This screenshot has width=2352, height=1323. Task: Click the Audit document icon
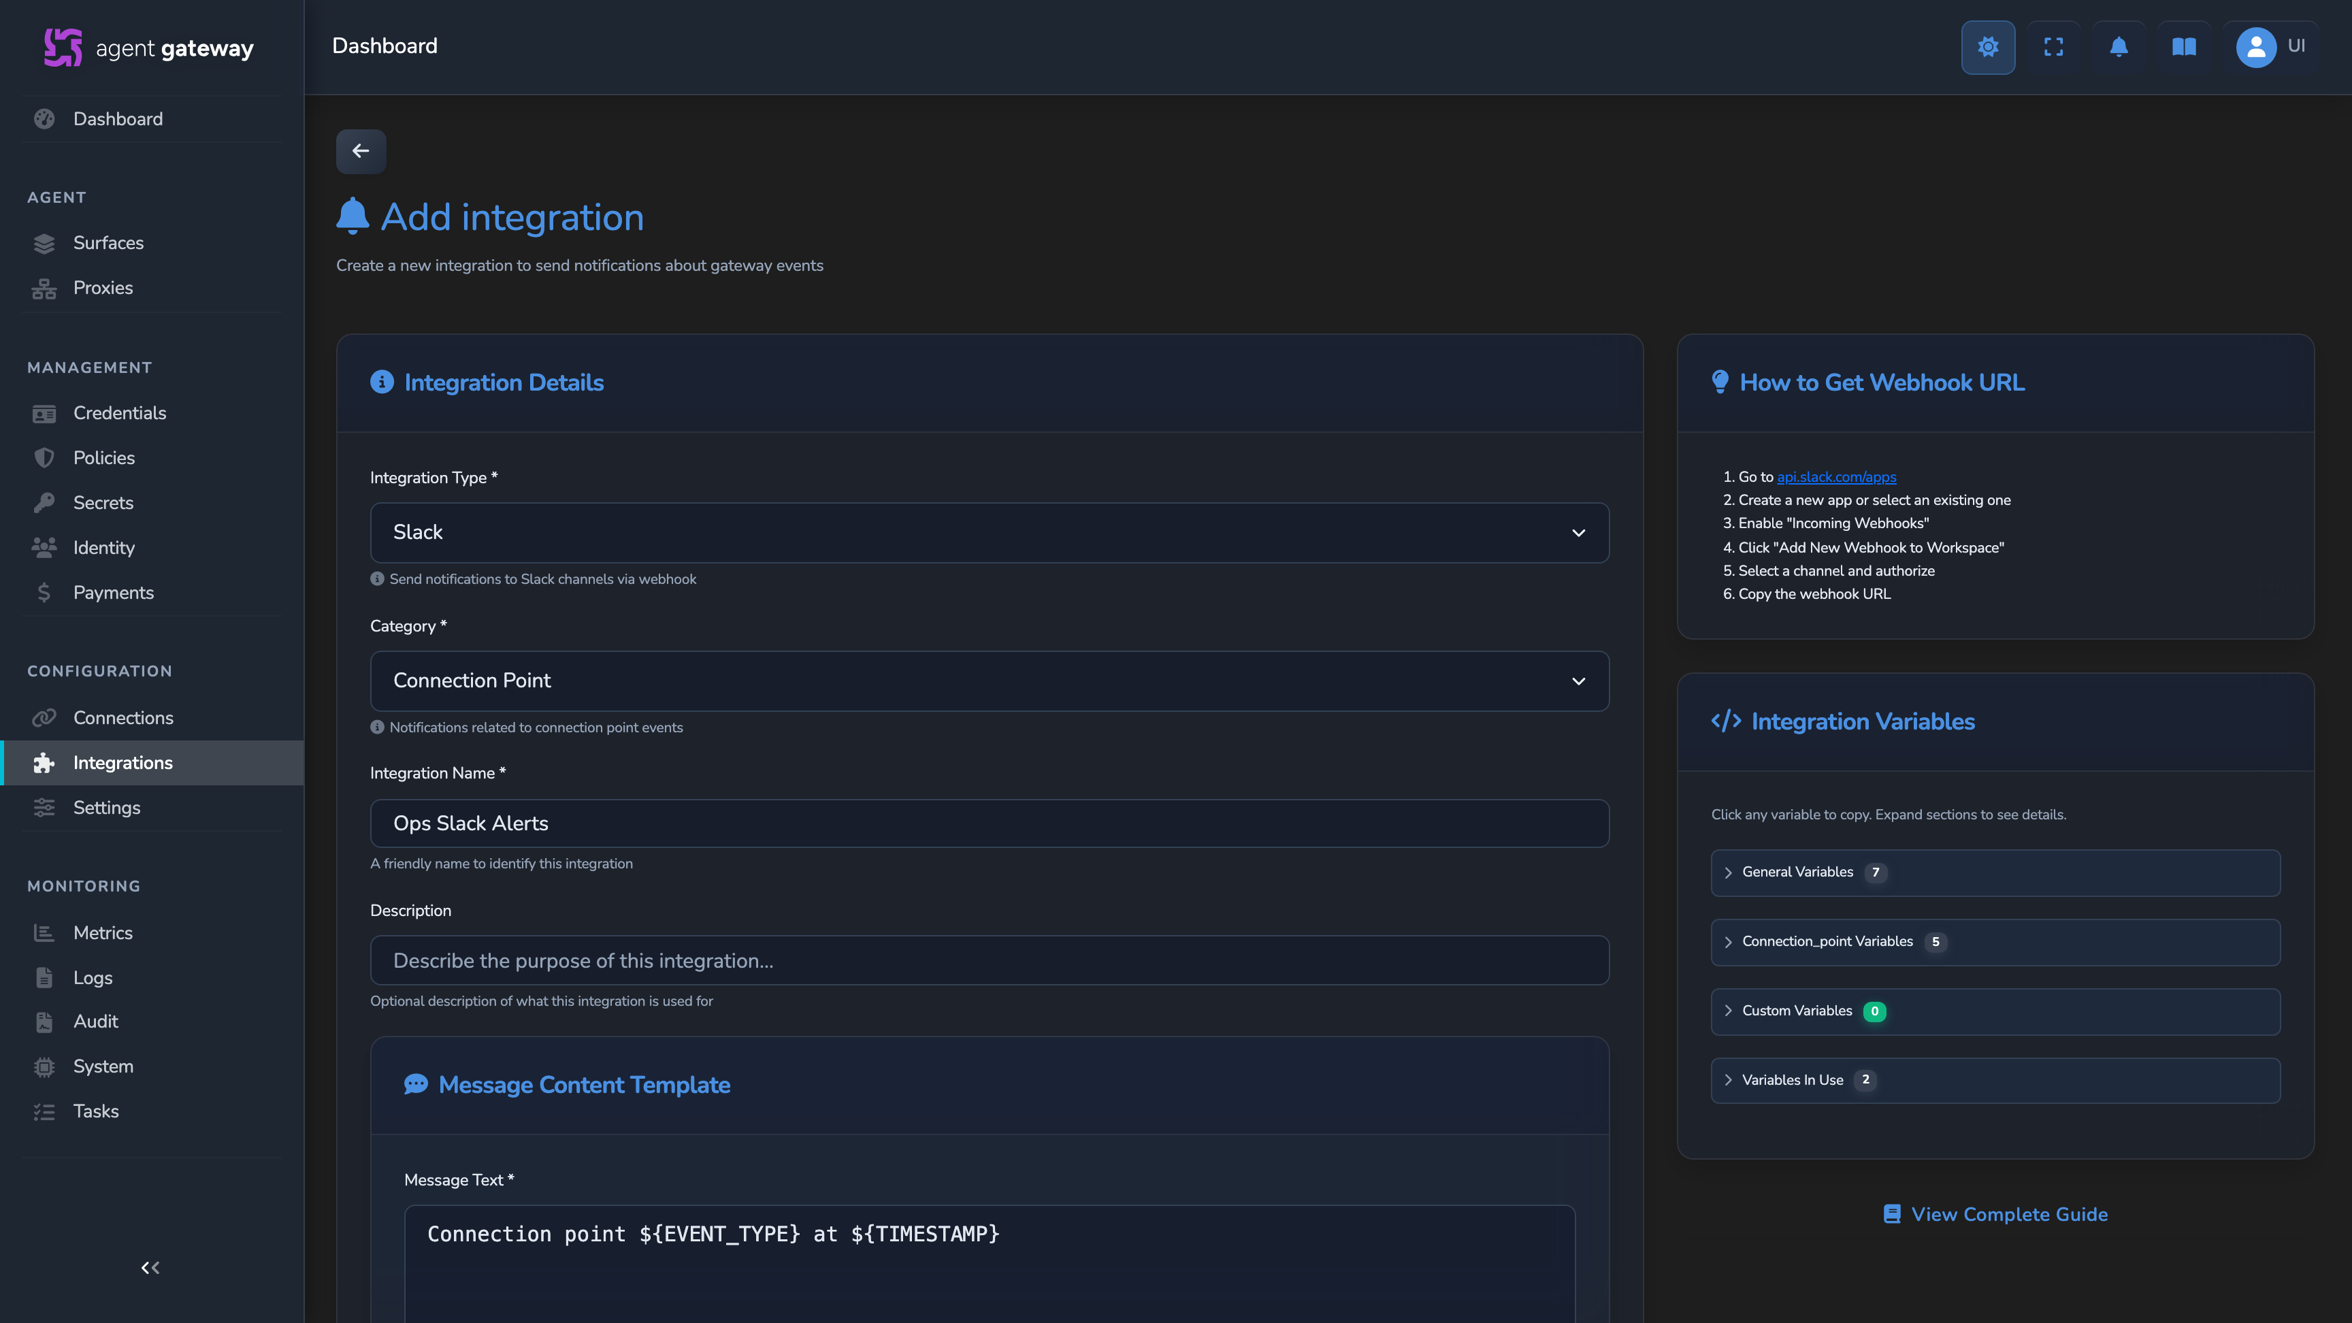44,1022
